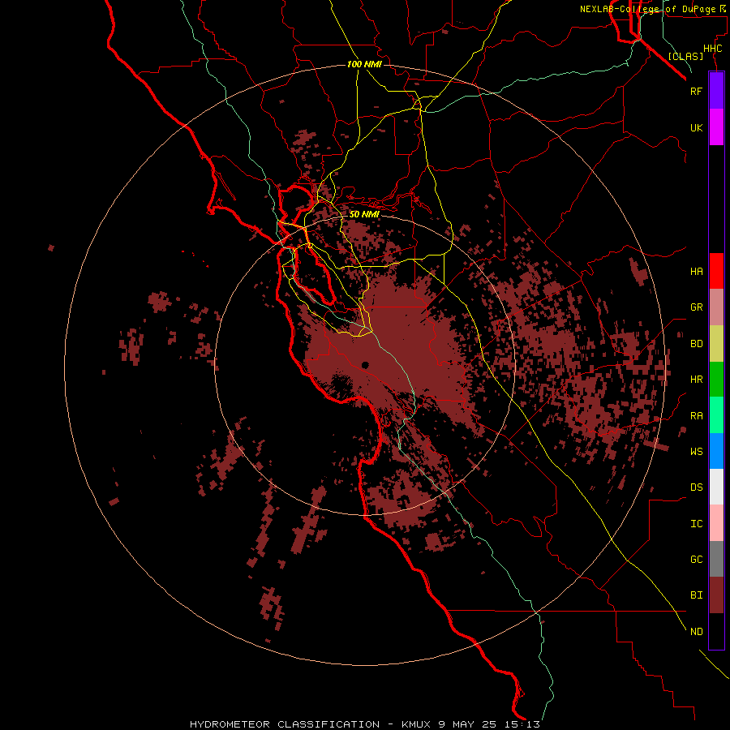
Task: Click the 100 NMI range ring label
Action: (364, 64)
